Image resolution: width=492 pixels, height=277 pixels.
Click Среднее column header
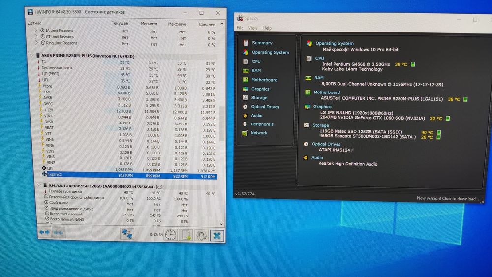click(207, 24)
